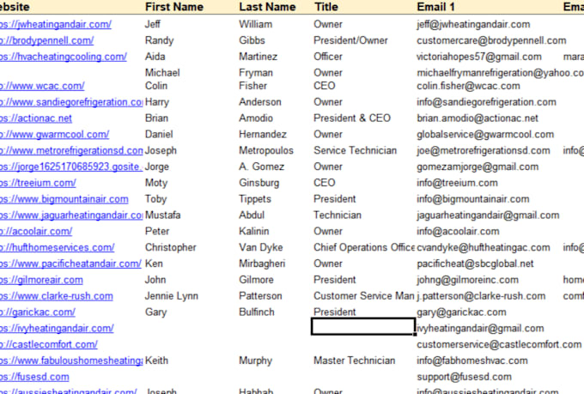Image resolution: width=584 pixels, height=394 pixels.
Task: Select the Title column header
Action: pyautogui.click(x=326, y=7)
